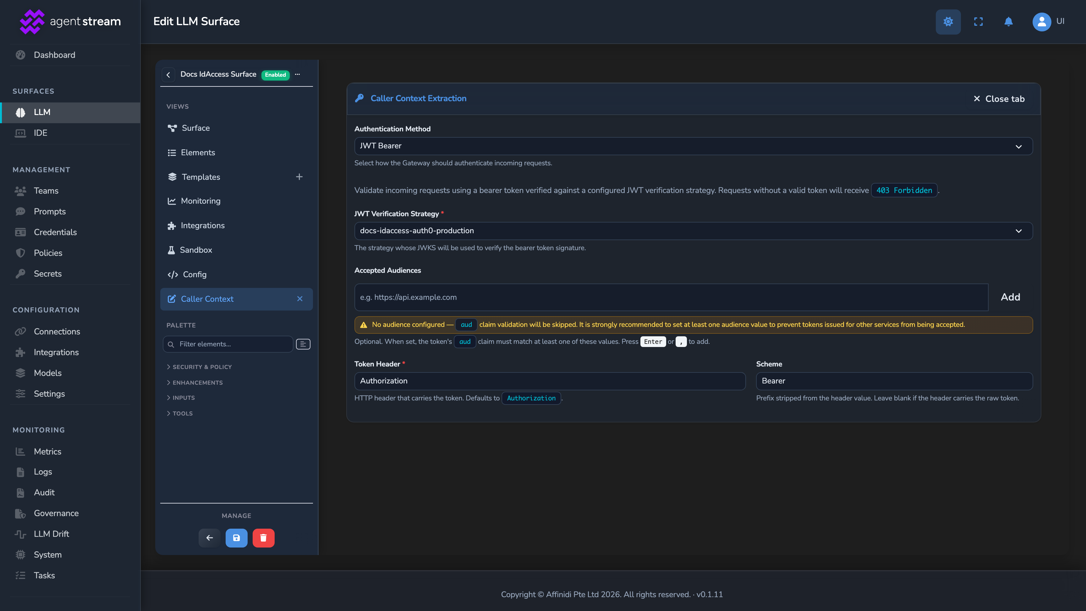Open the Monitoring view in the Views list
The height and width of the screenshot is (611, 1086).
coord(236,201)
